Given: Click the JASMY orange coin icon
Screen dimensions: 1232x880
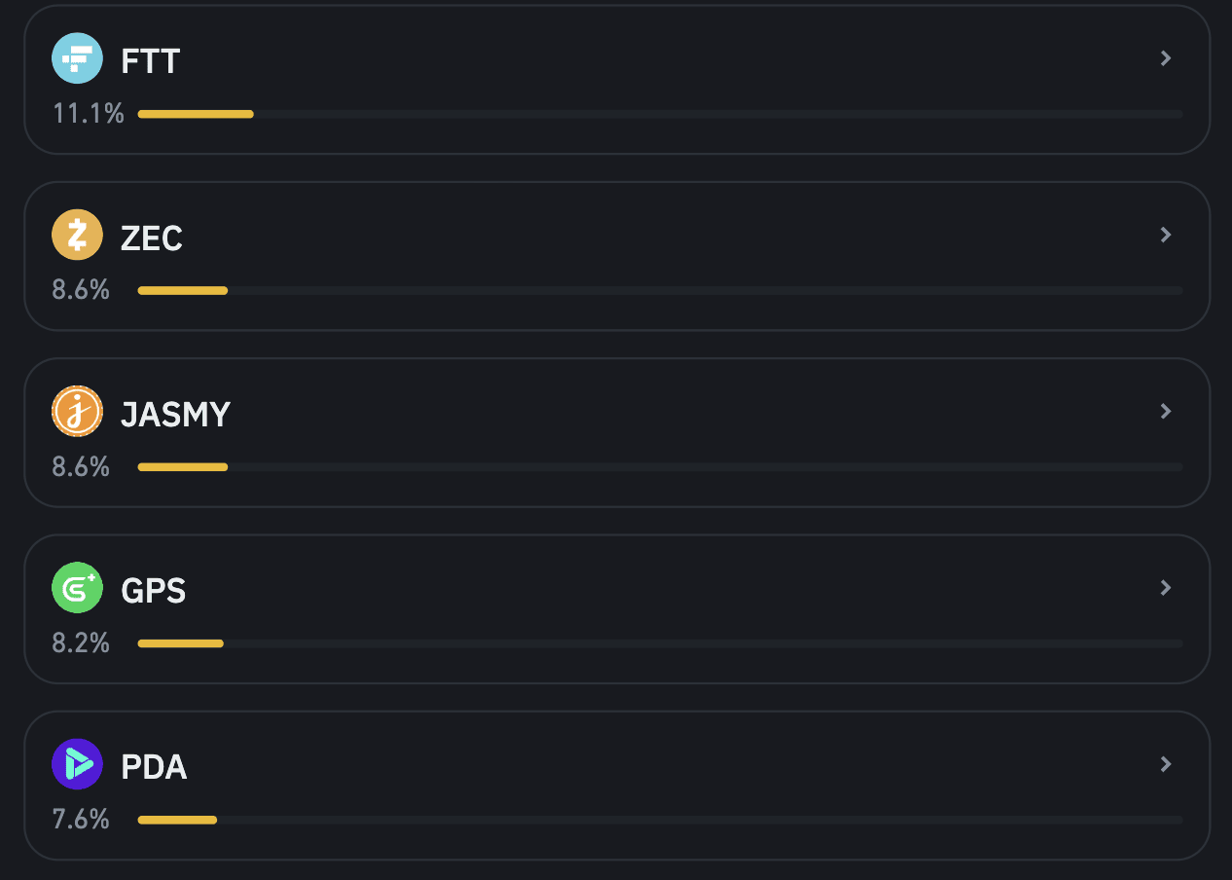Looking at the screenshot, I should coord(77,412).
